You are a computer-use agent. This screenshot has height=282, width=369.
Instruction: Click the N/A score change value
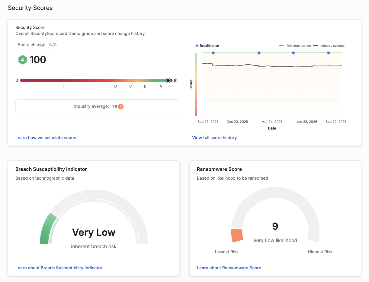pyautogui.click(x=53, y=45)
